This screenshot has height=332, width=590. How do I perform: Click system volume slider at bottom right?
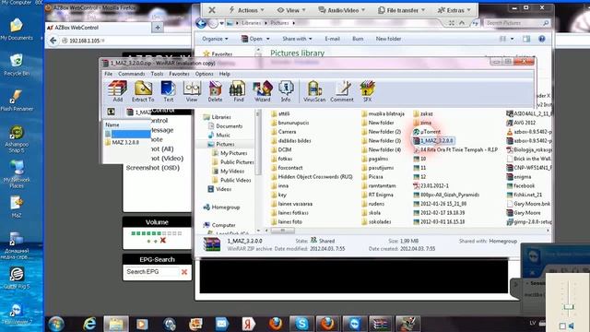569,307
